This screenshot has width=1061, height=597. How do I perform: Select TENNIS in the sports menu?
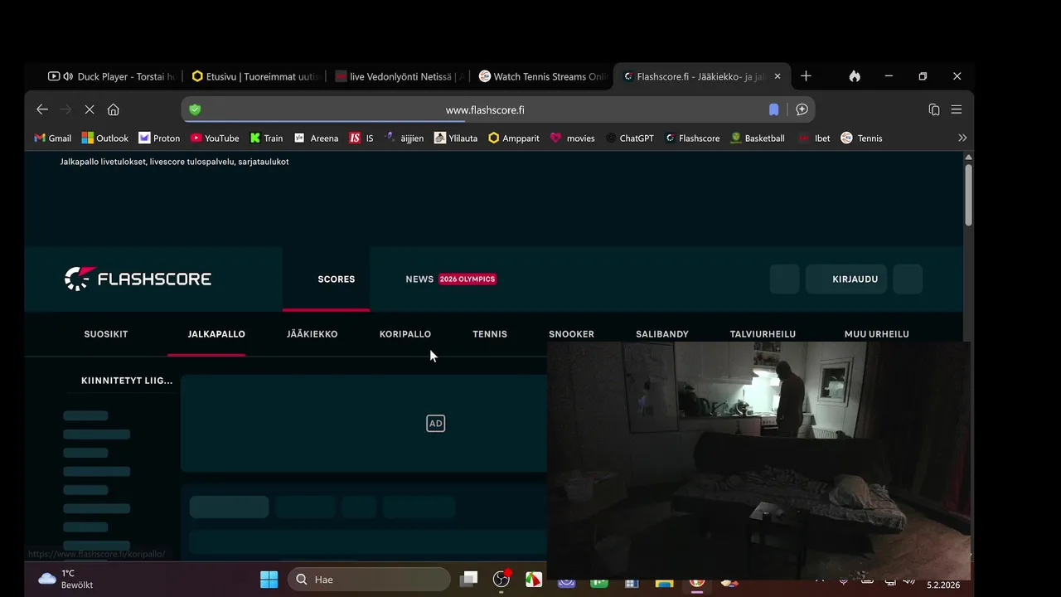490,334
